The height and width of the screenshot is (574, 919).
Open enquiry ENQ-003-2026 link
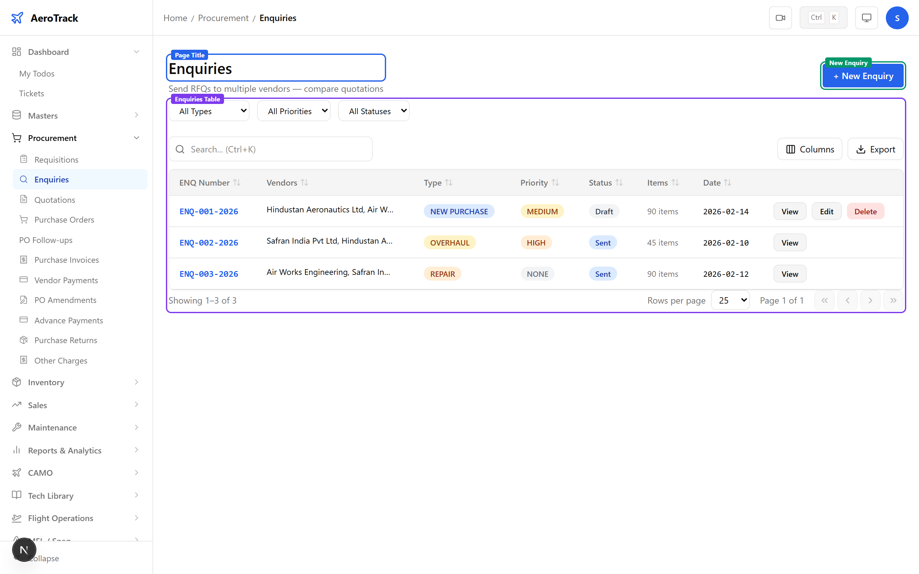click(209, 274)
